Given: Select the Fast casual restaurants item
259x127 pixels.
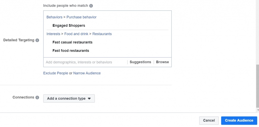Looking at the screenshot, I should pos(72,42).
